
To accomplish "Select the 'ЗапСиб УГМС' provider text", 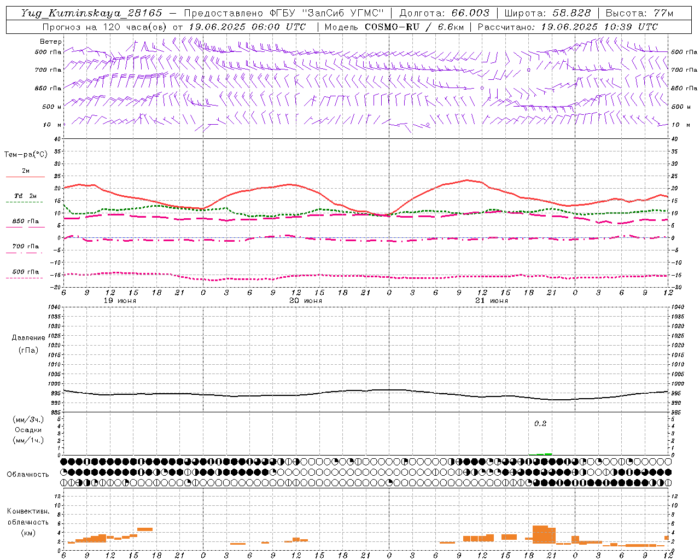I will (343, 13).
